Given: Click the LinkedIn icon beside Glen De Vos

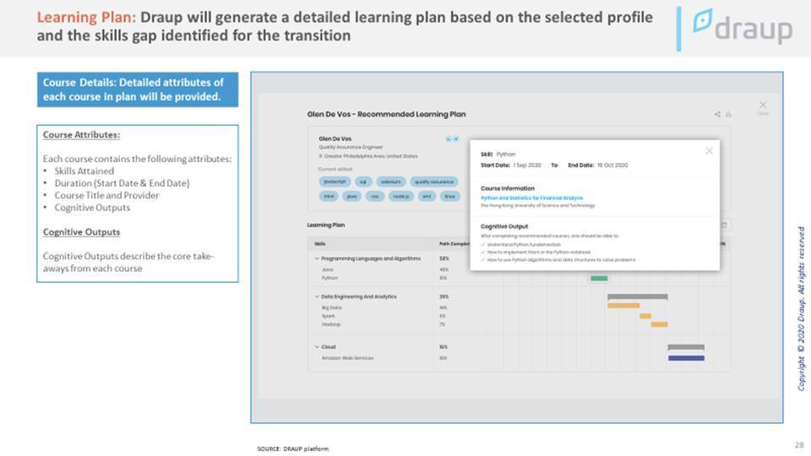Looking at the screenshot, I should [x=449, y=139].
